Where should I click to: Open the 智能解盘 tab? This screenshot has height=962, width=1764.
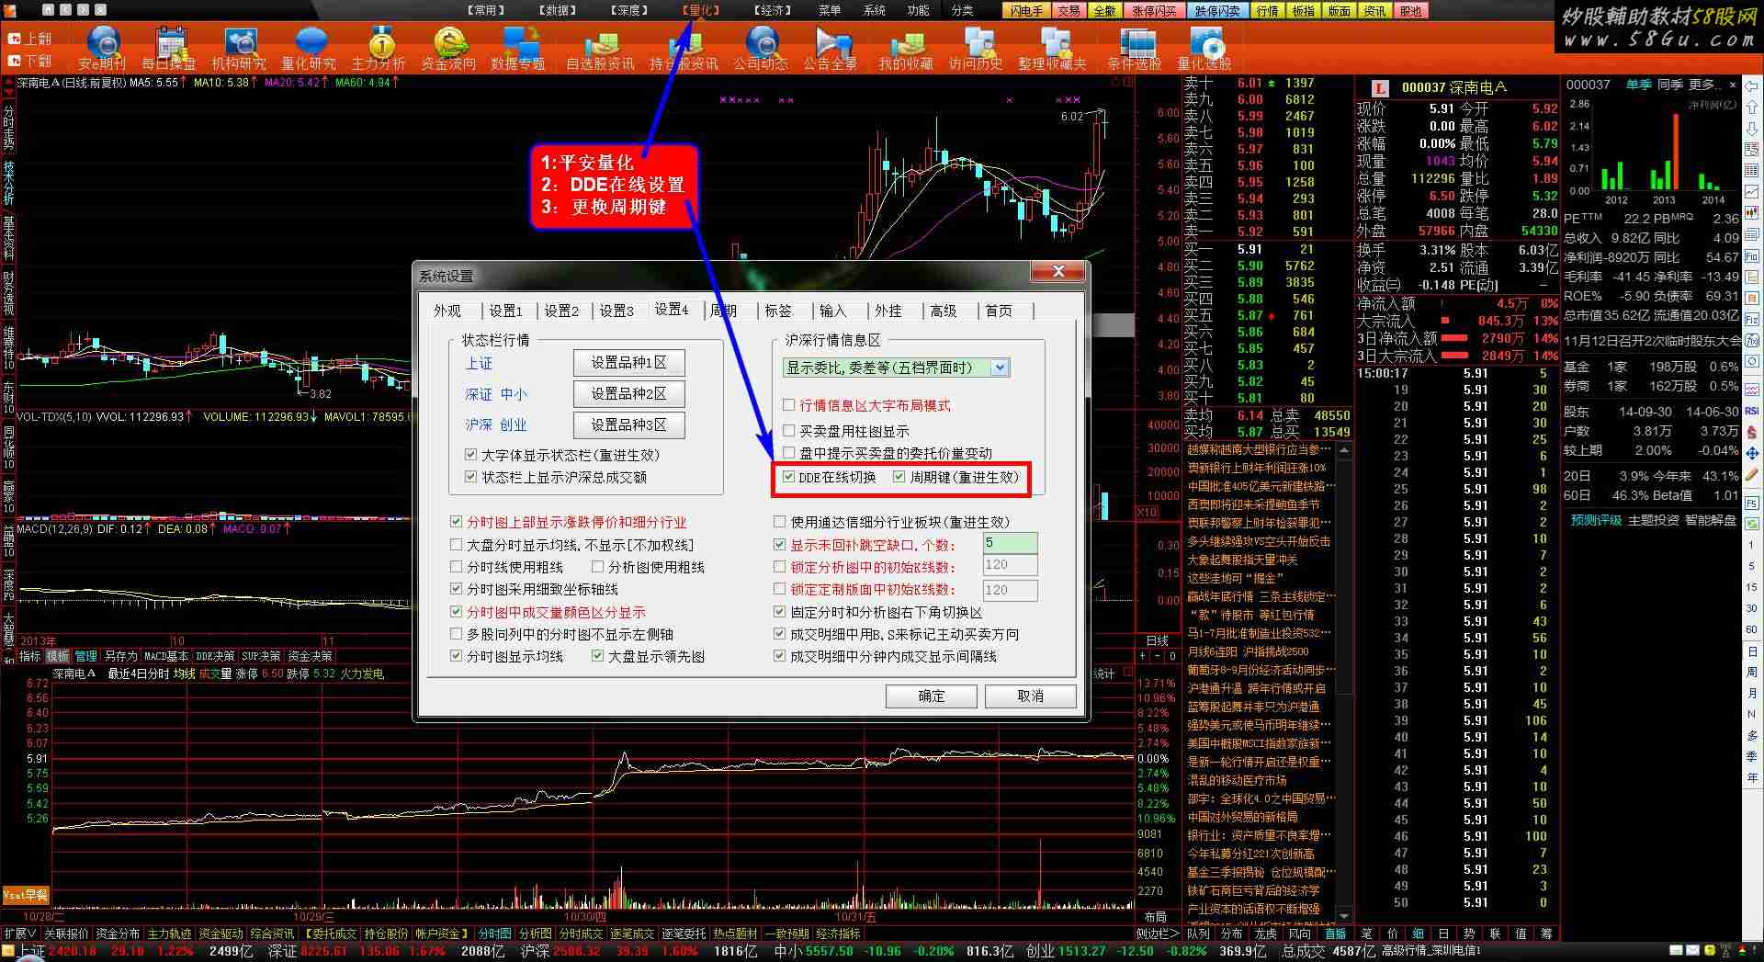[1710, 520]
